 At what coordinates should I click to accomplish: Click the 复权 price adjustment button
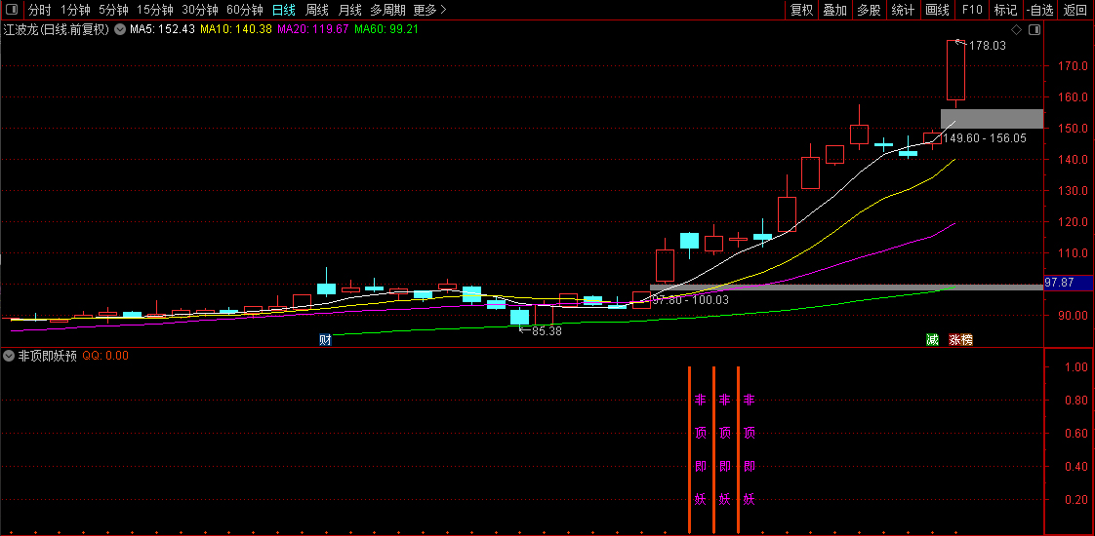801,10
